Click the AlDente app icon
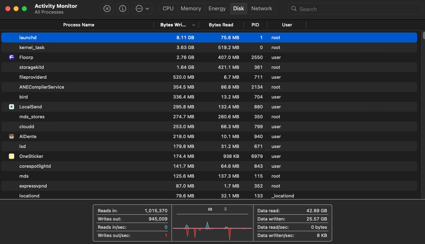The image size is (425, 244). tap(12, 136)
